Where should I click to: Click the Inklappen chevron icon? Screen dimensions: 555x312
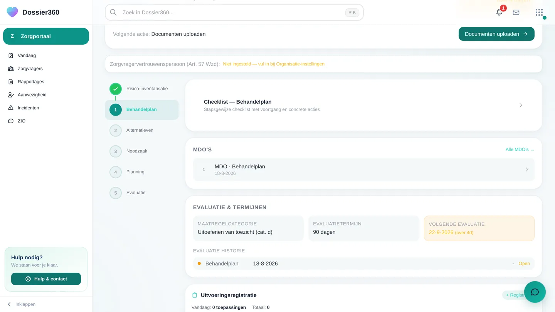pyautogui.click(x=9, y=304)
